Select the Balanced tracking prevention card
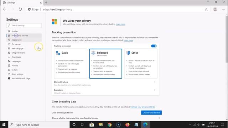Screen dimensions: 228x128 (105, 64)
